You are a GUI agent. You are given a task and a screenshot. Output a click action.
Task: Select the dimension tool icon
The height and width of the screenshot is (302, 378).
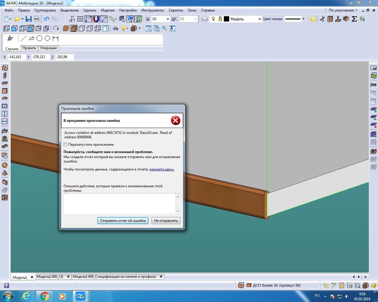tap(55, 38)
